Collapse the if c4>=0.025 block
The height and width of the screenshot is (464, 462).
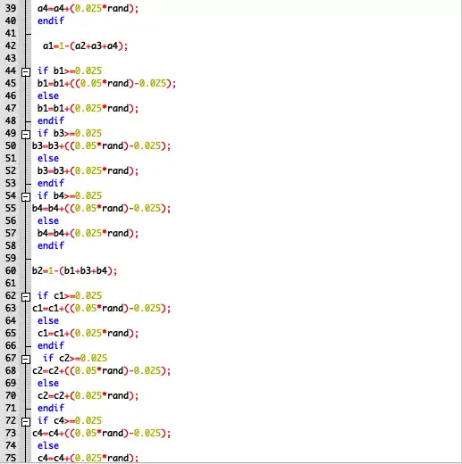(x=26, y=421)
